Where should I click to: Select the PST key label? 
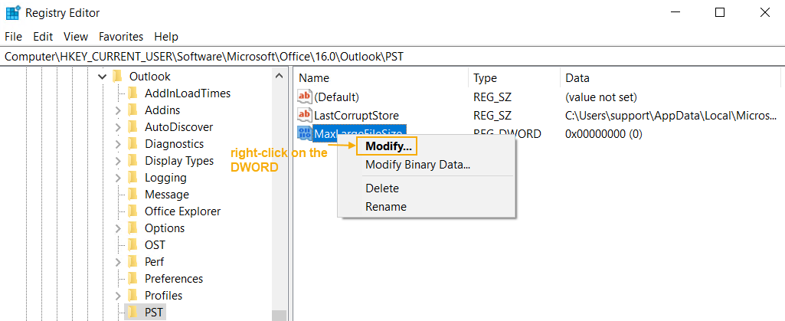coord(154,313)
